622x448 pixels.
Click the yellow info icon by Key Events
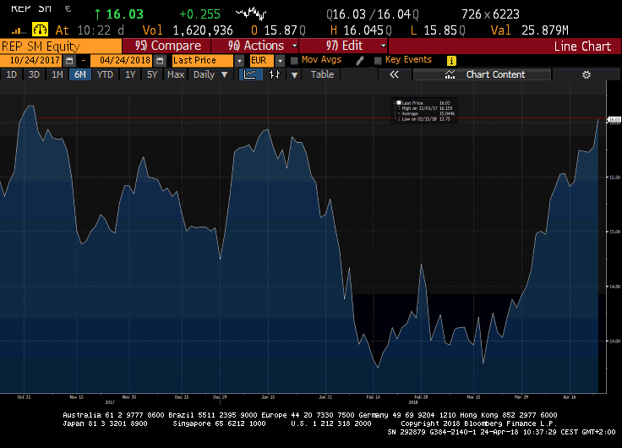(451, 61)
